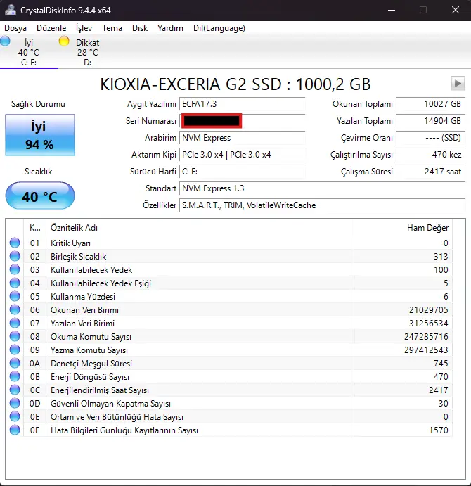Click the K... ID column header
Screen dimensions: 471x486
coord(34,228)
